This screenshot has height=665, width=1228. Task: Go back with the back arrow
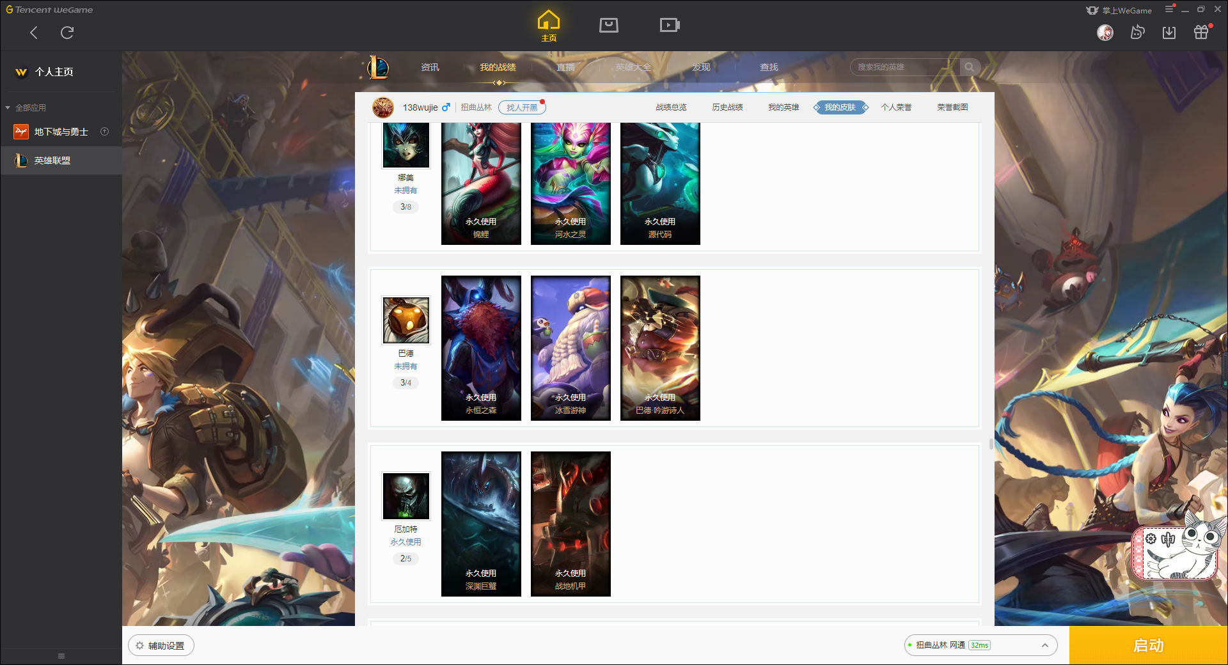click(34, 33)
